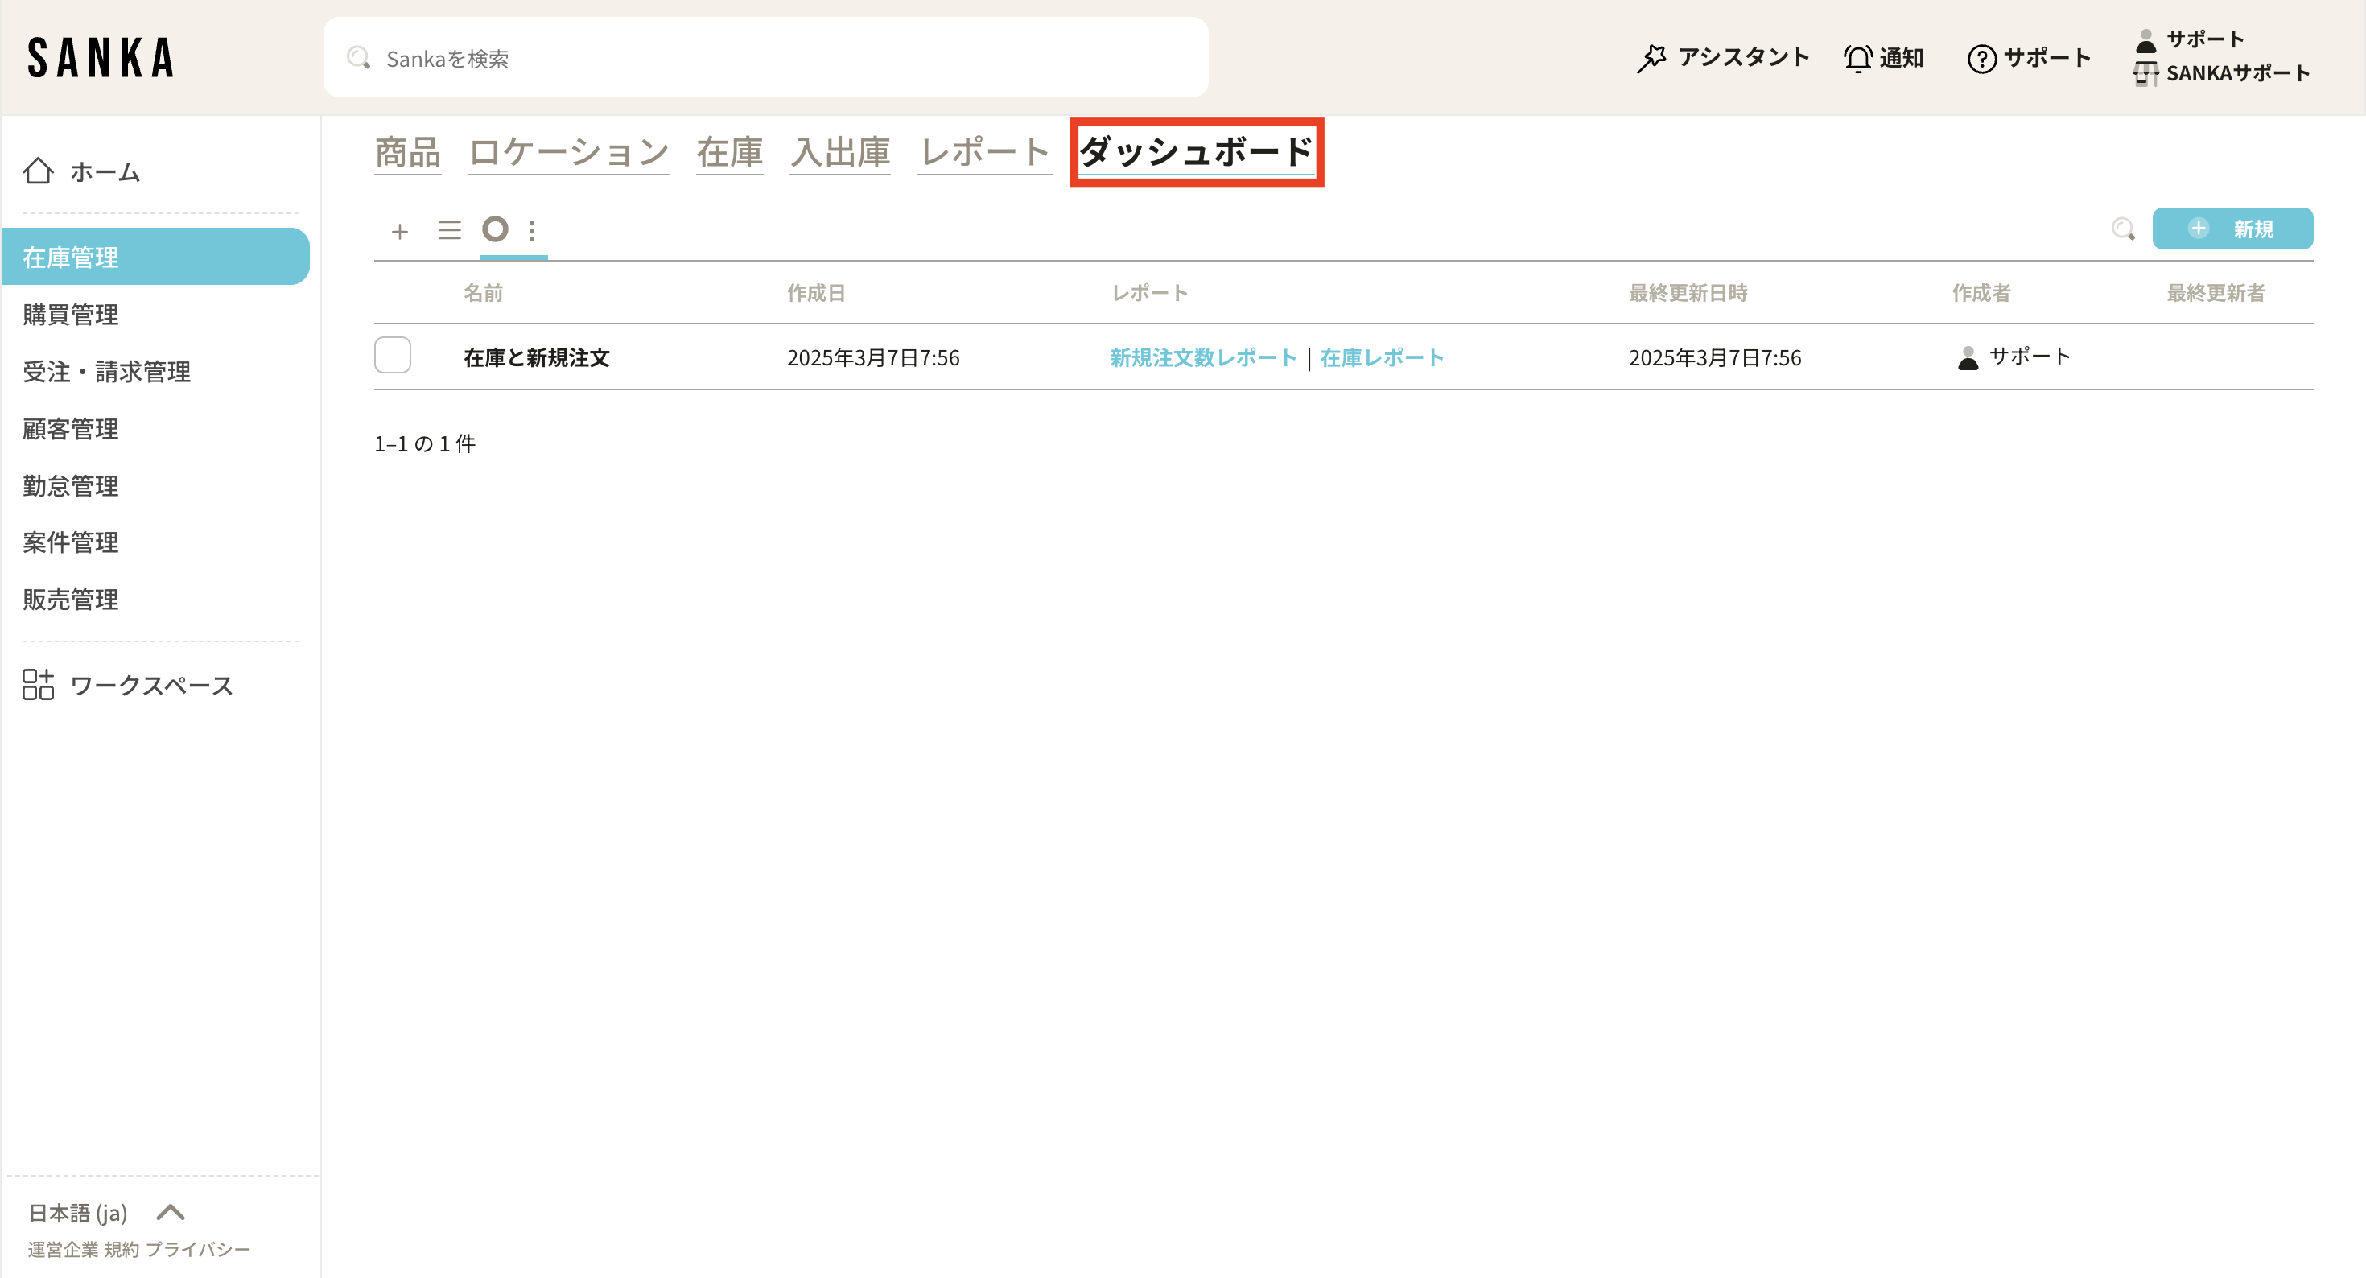Click the plus icon in view toolbar
2366x1278 pixels.
(399, 231)
